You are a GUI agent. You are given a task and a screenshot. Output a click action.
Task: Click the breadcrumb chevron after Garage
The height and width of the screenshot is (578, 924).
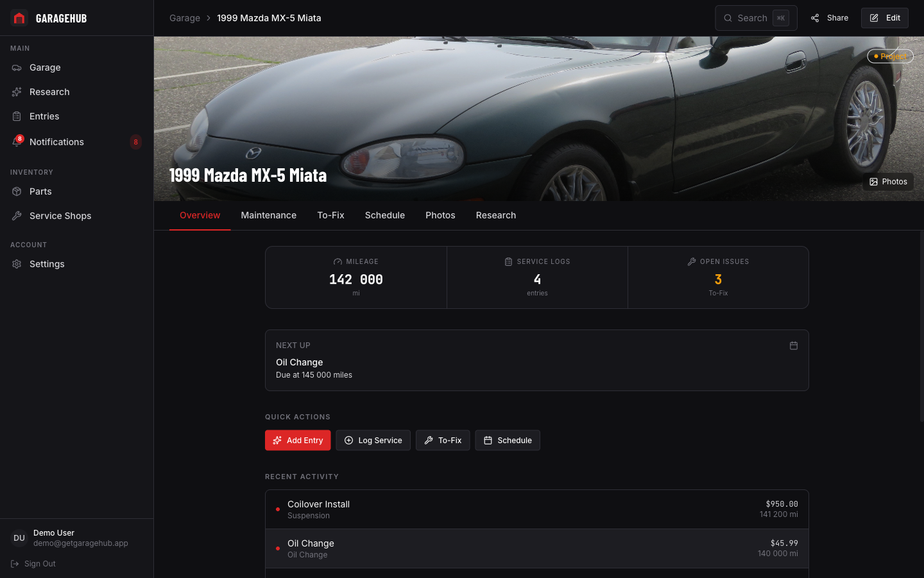[x=209, y=18]
